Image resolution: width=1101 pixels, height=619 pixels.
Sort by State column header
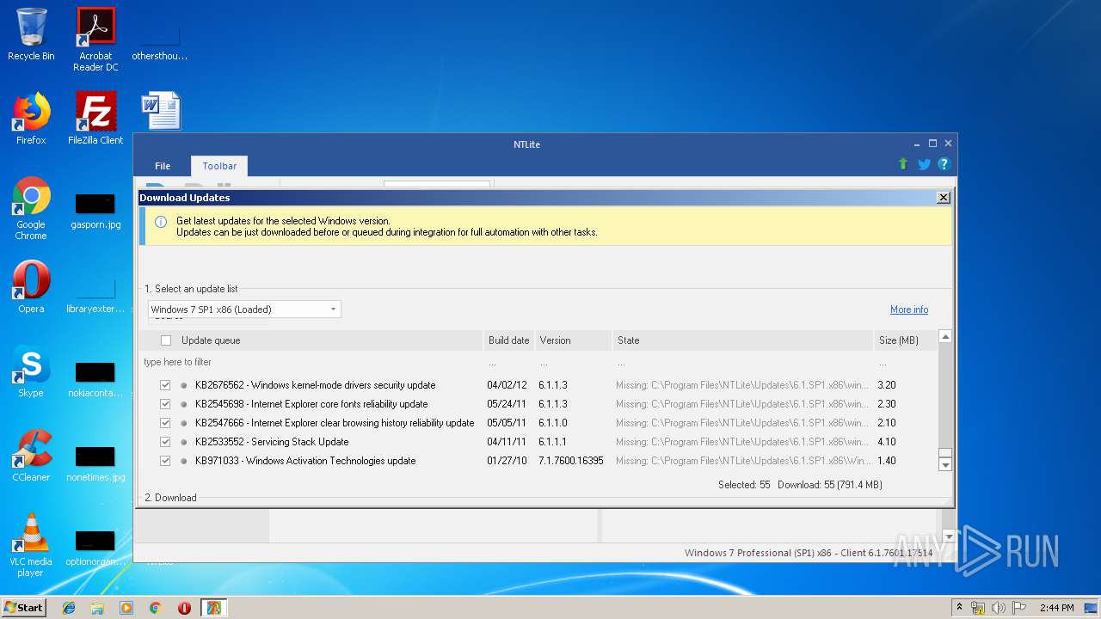pos(743,340)
